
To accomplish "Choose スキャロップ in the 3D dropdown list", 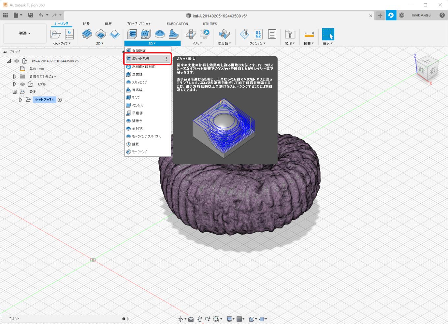I will click(139, 82).
